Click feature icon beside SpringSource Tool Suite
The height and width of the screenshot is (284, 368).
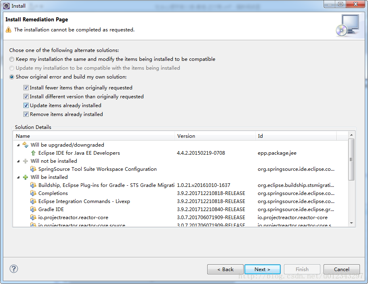coord(33,169)
